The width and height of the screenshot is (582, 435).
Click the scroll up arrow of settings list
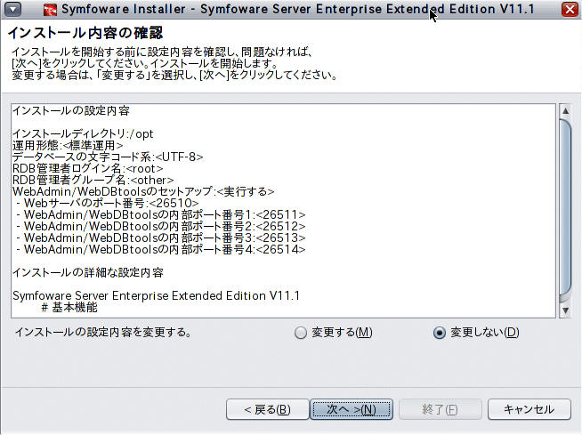[565, 110]
